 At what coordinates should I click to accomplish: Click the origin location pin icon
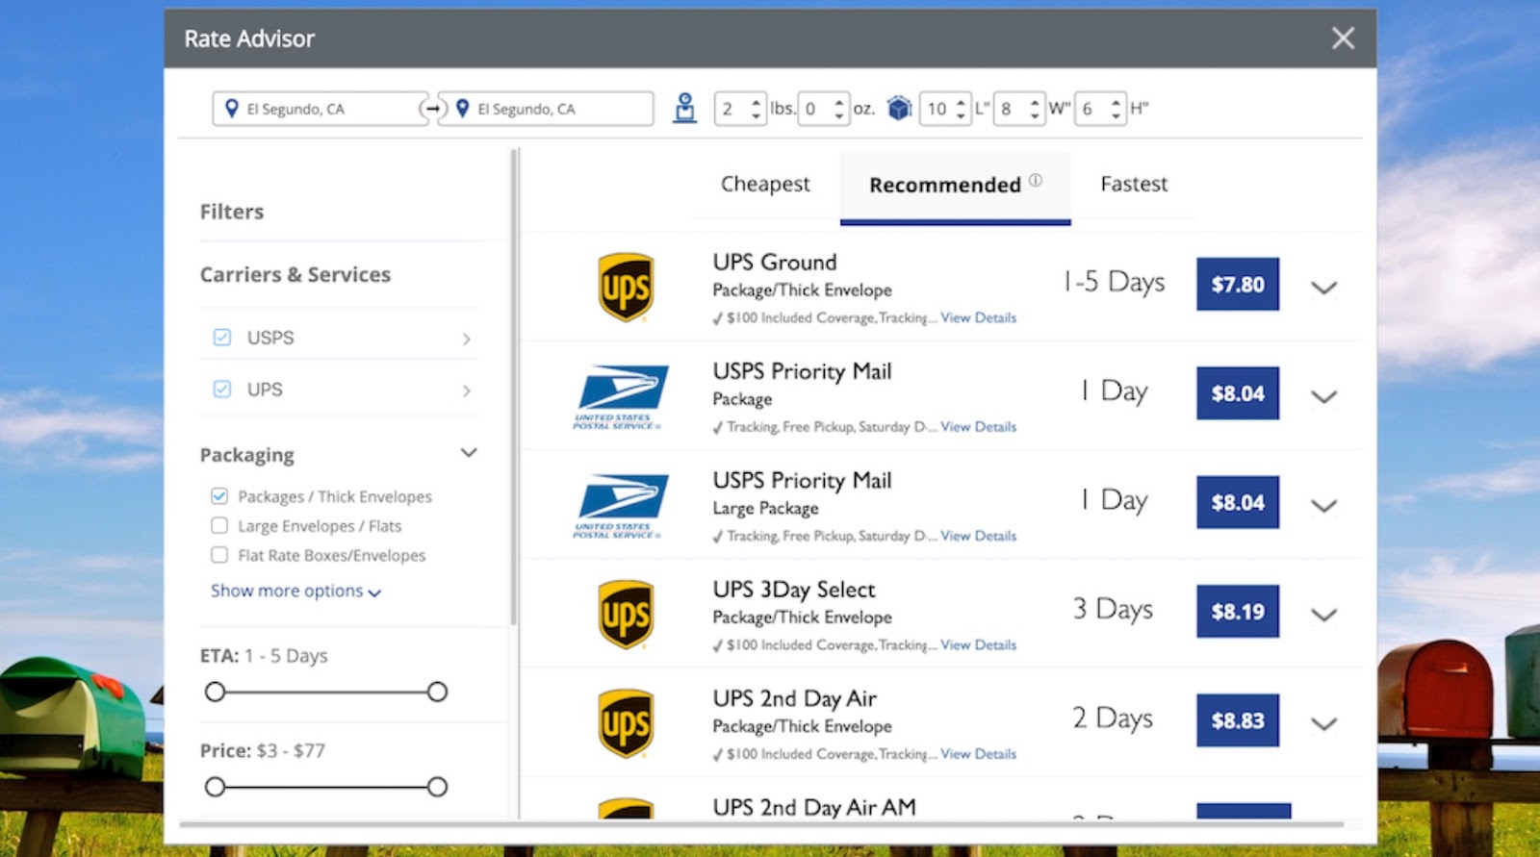[231, 109]
